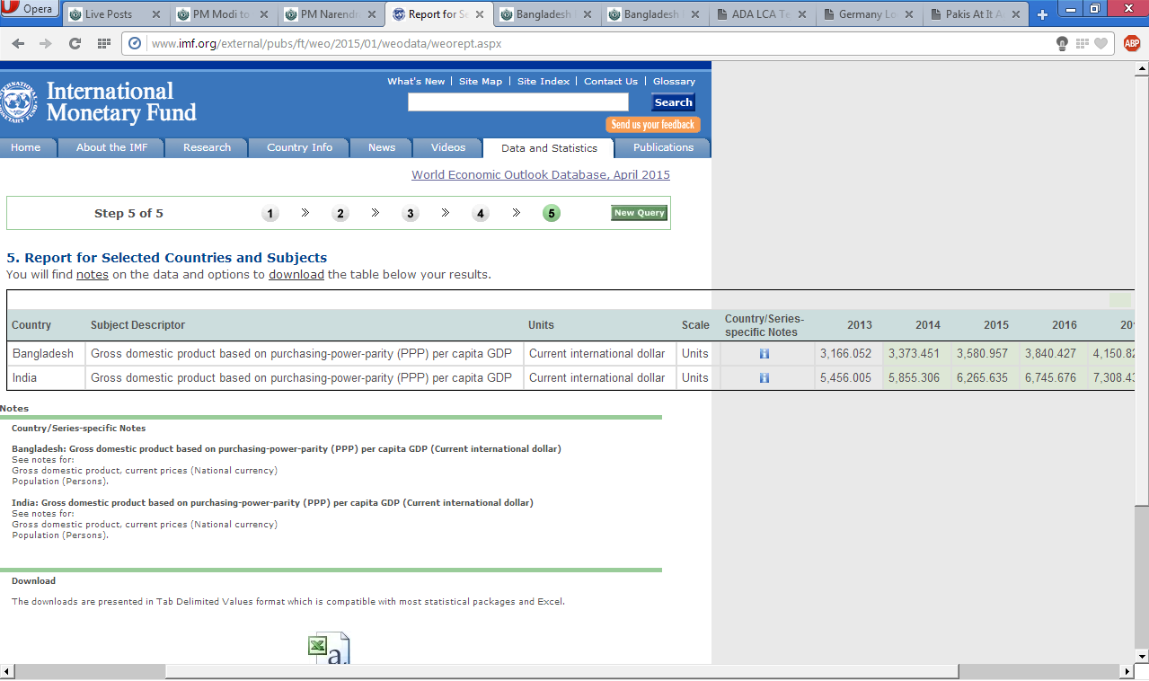Click the vertical scrollbar up arrow
This screenshot has width=1149, height=681.
1142,68
